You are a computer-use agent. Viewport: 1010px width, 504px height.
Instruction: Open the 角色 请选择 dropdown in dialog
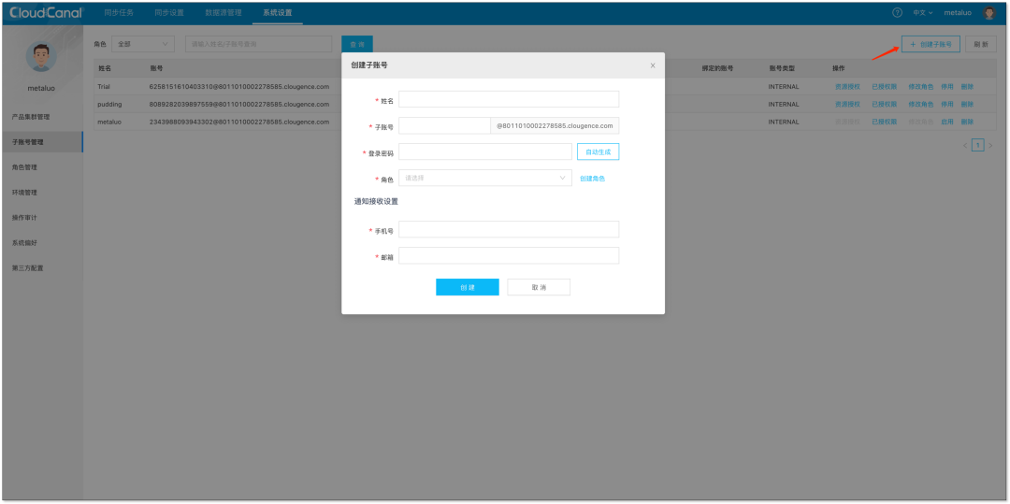(485, 178)
